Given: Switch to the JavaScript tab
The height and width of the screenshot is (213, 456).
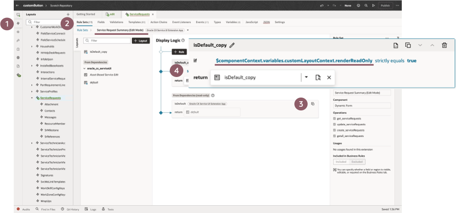Looking at the screenshot, I should [x=252, y=22].
